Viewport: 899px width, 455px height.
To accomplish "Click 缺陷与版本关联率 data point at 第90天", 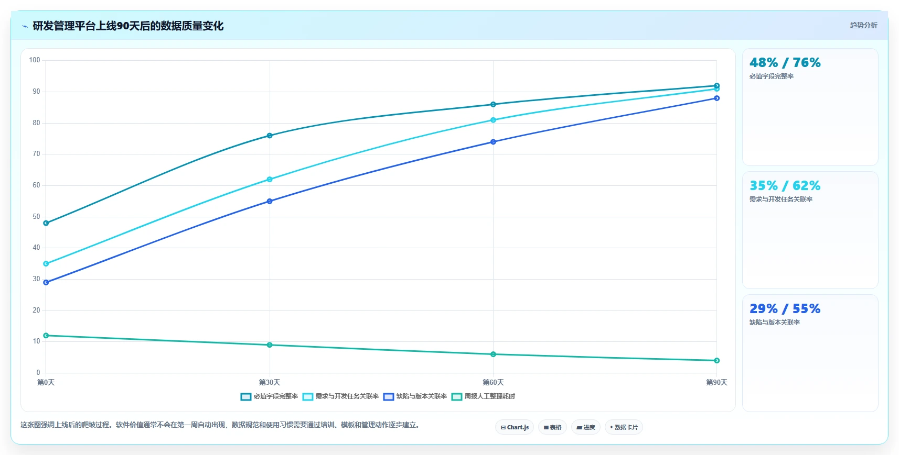I will click(x=716, y=98).
